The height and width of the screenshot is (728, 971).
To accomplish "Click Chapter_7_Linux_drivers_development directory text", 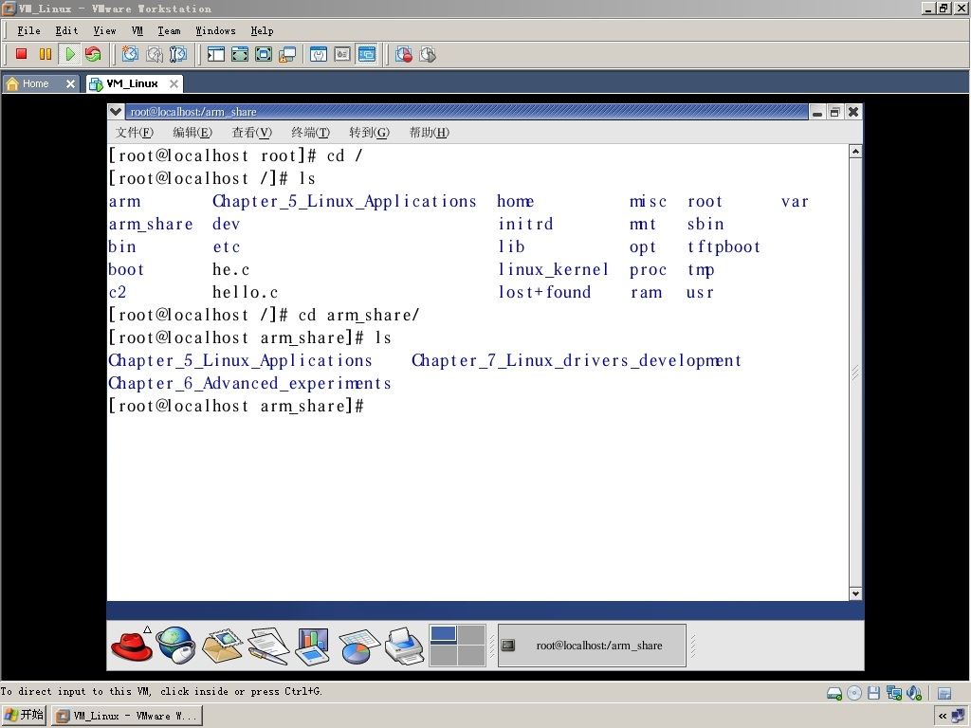I will 577,360.
